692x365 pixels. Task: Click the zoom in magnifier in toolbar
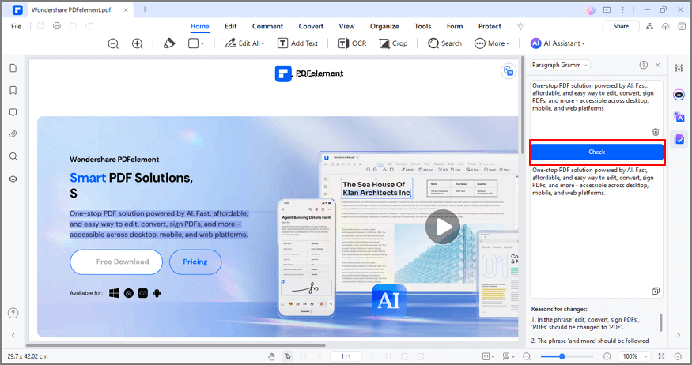point(138,43)
